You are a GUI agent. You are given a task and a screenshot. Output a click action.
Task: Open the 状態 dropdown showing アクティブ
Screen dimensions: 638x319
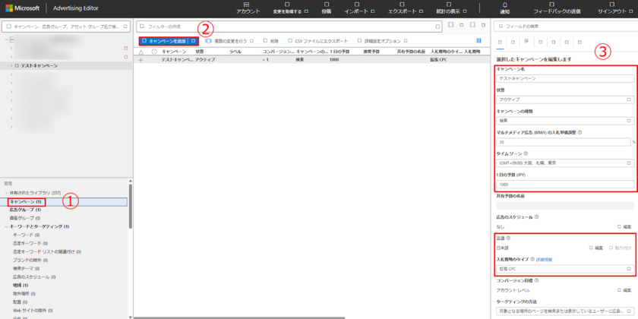tap(564, 99)
